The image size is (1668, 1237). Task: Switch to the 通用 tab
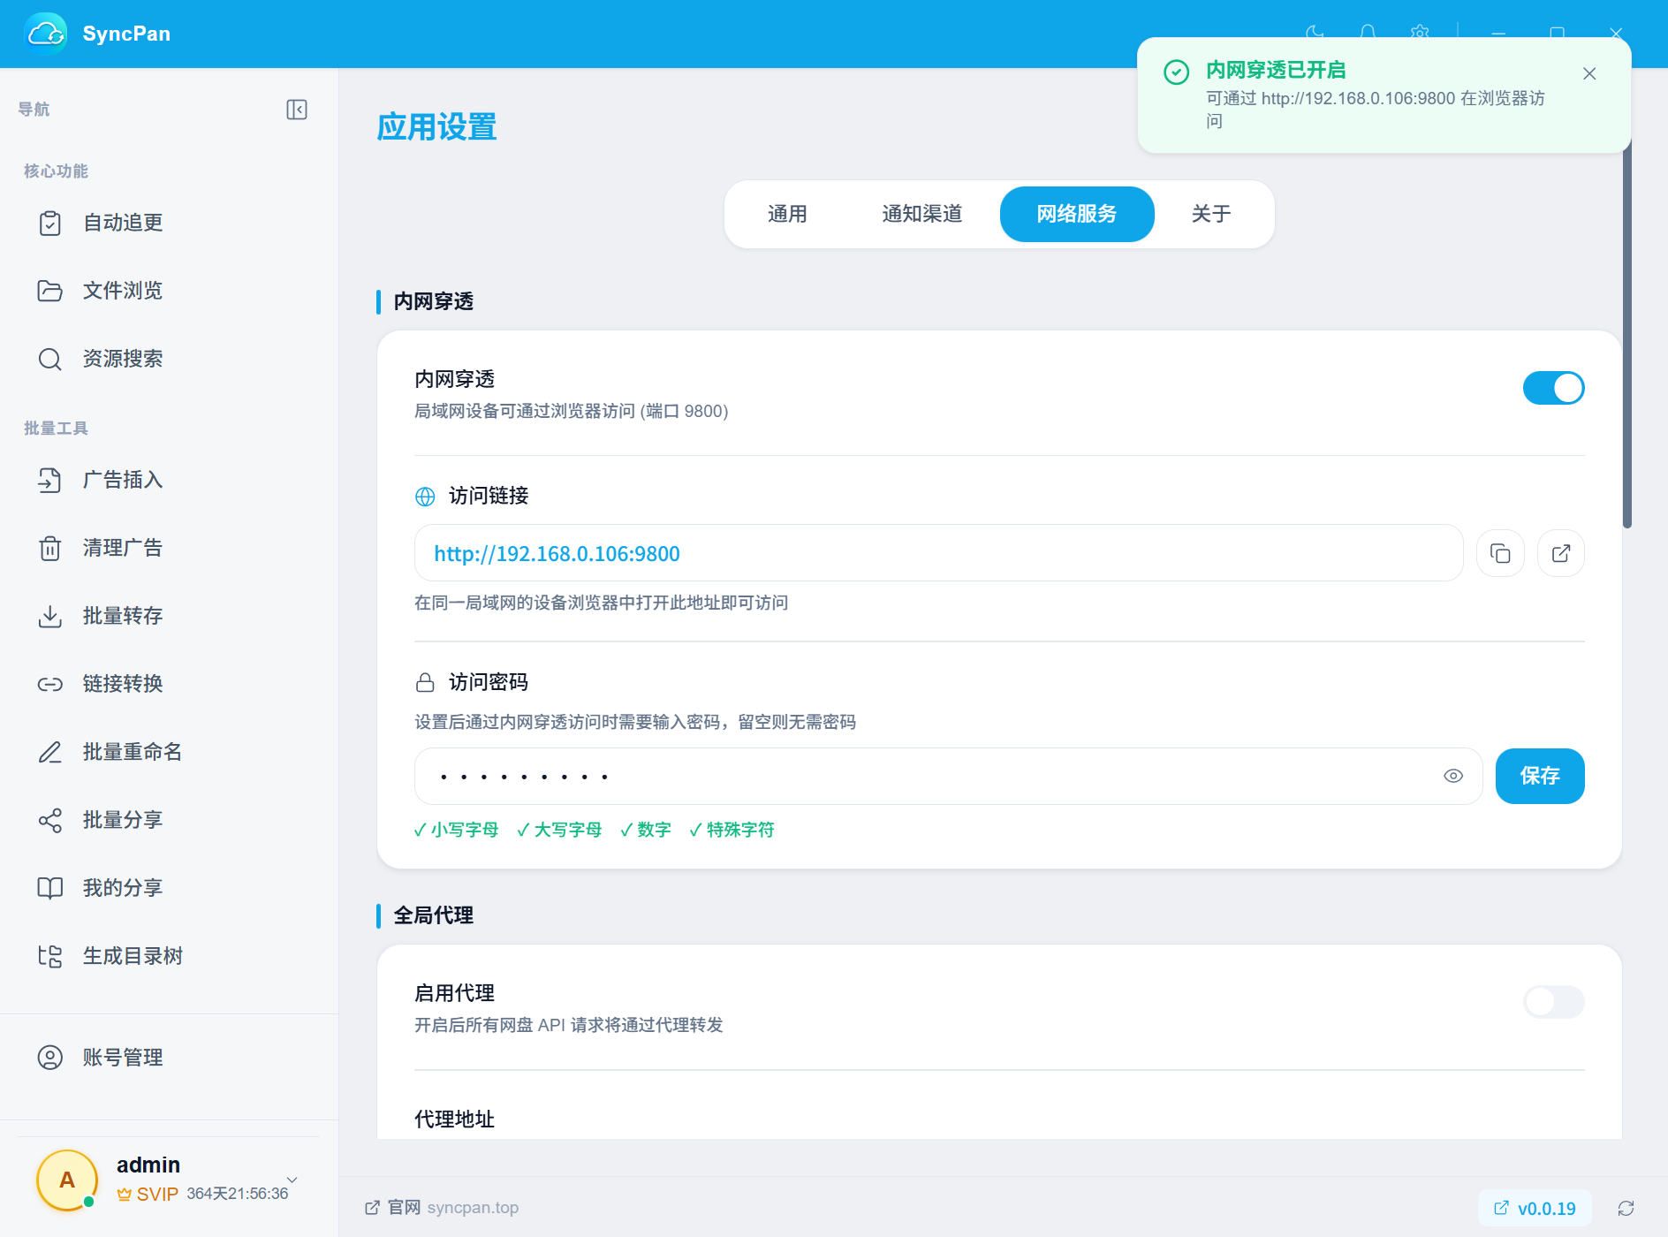(787, 214)
